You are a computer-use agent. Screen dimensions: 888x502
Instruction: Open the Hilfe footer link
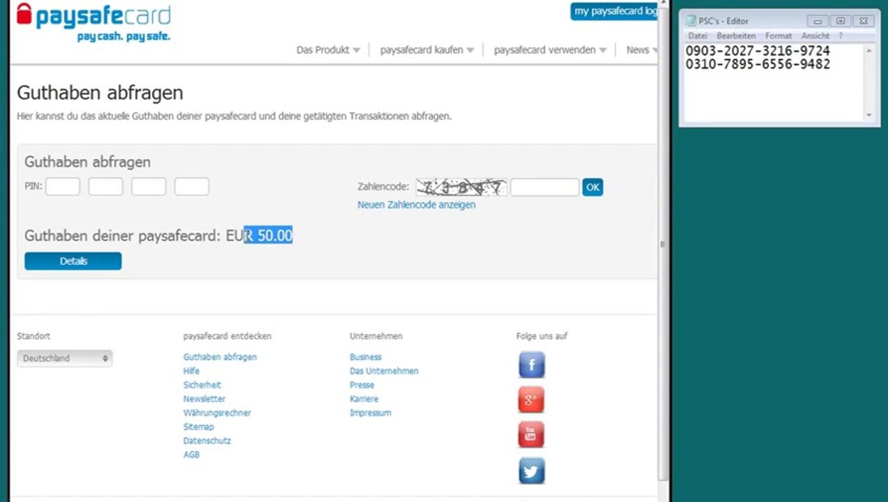pyautogui.click(x=191, y=371)
